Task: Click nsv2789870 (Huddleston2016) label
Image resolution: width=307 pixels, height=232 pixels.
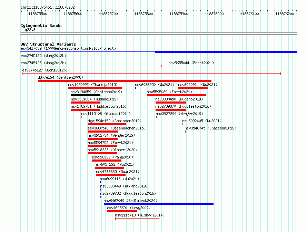Action: (x=183, y=106)
